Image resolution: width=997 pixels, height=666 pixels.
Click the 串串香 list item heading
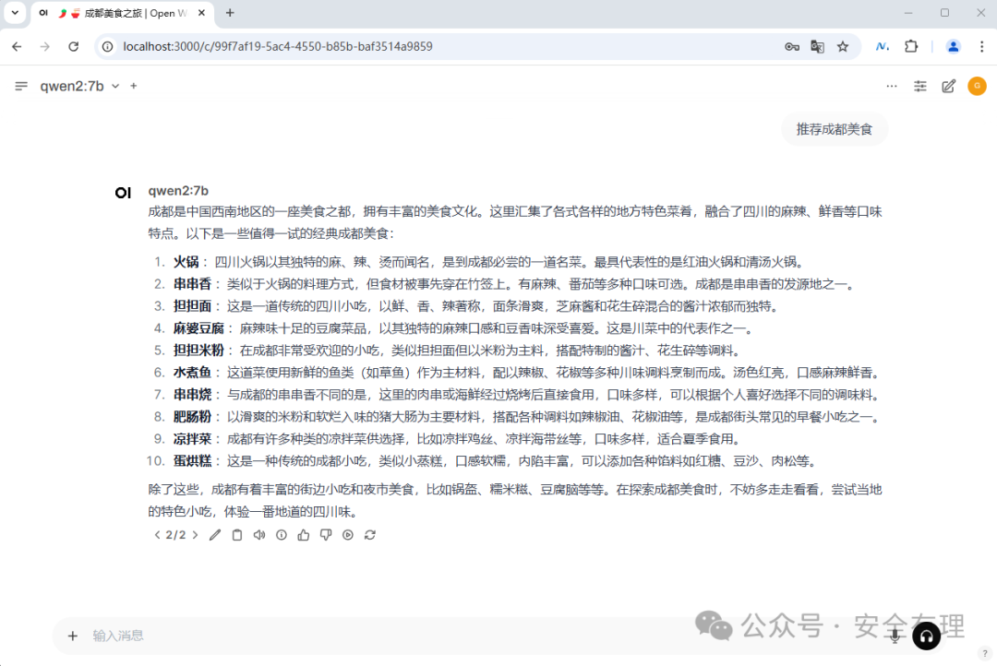pyautogui.click(x=192, y=284)
